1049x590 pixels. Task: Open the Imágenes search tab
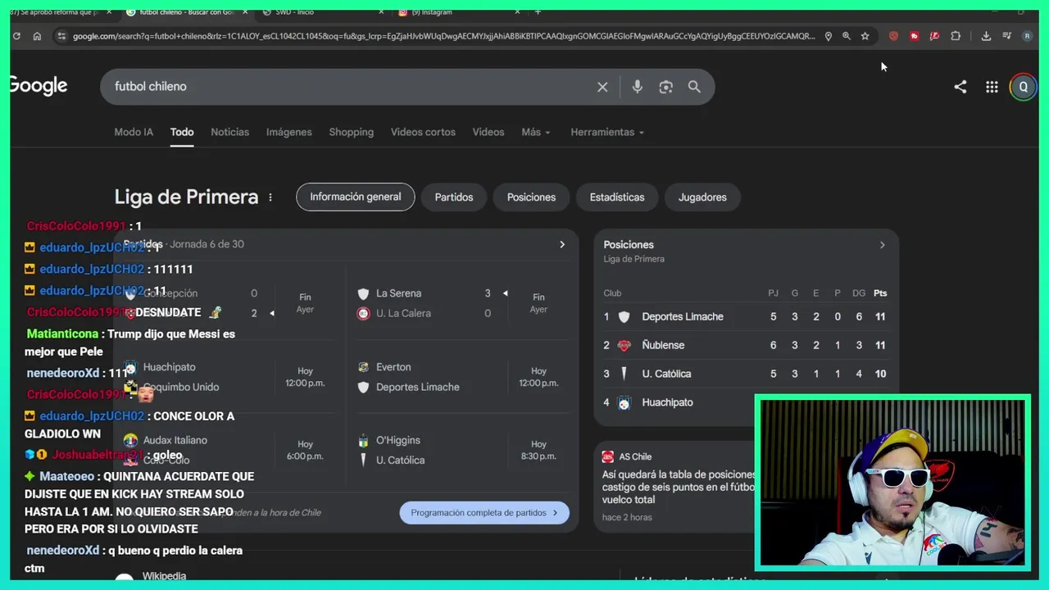tap(288, 132)
